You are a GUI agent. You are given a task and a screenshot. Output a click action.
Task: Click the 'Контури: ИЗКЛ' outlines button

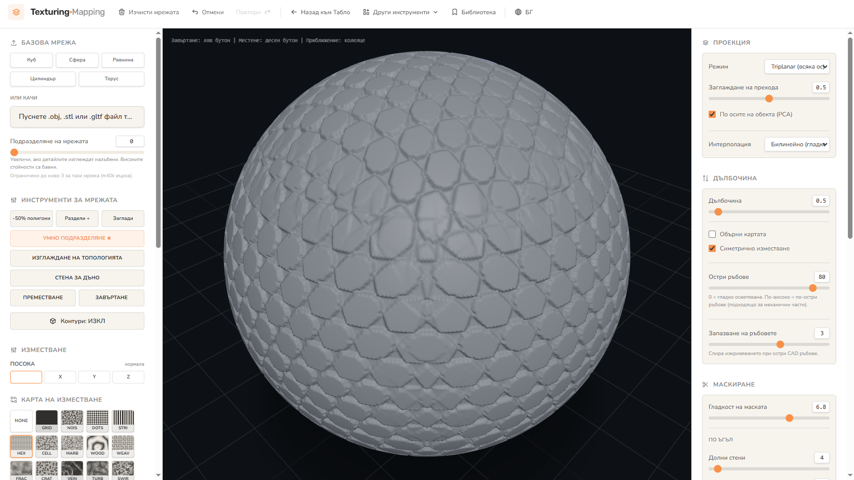tap(77, 321)
